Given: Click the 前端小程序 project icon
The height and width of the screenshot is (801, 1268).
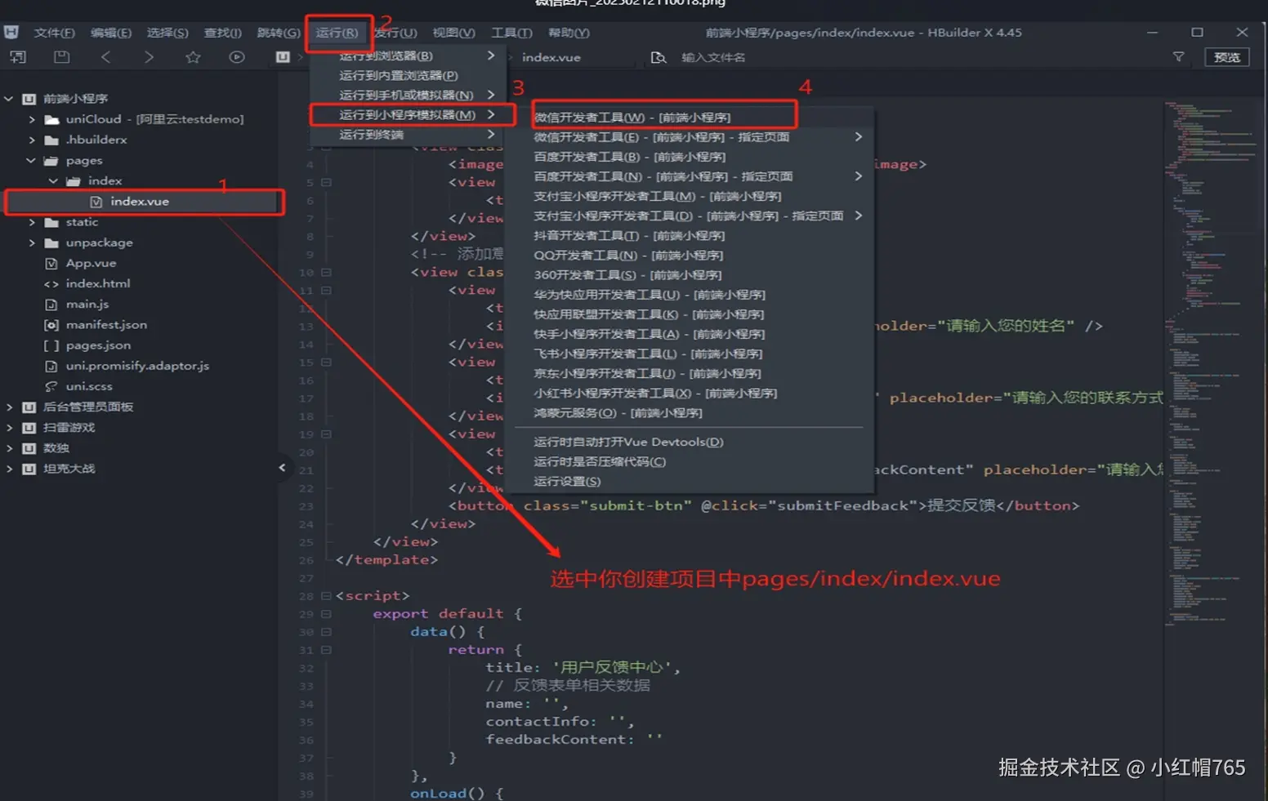Looking at the screenshot, I should click(x=29, y=99).
